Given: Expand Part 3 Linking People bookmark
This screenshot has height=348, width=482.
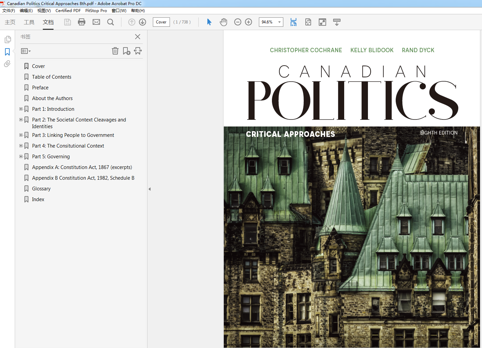Looking at the screenshot, I should (21, 135).
